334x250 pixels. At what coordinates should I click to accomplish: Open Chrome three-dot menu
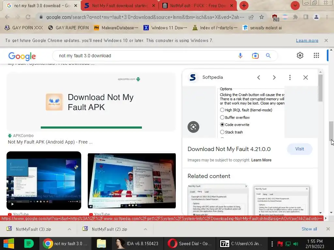pos(327,17)
